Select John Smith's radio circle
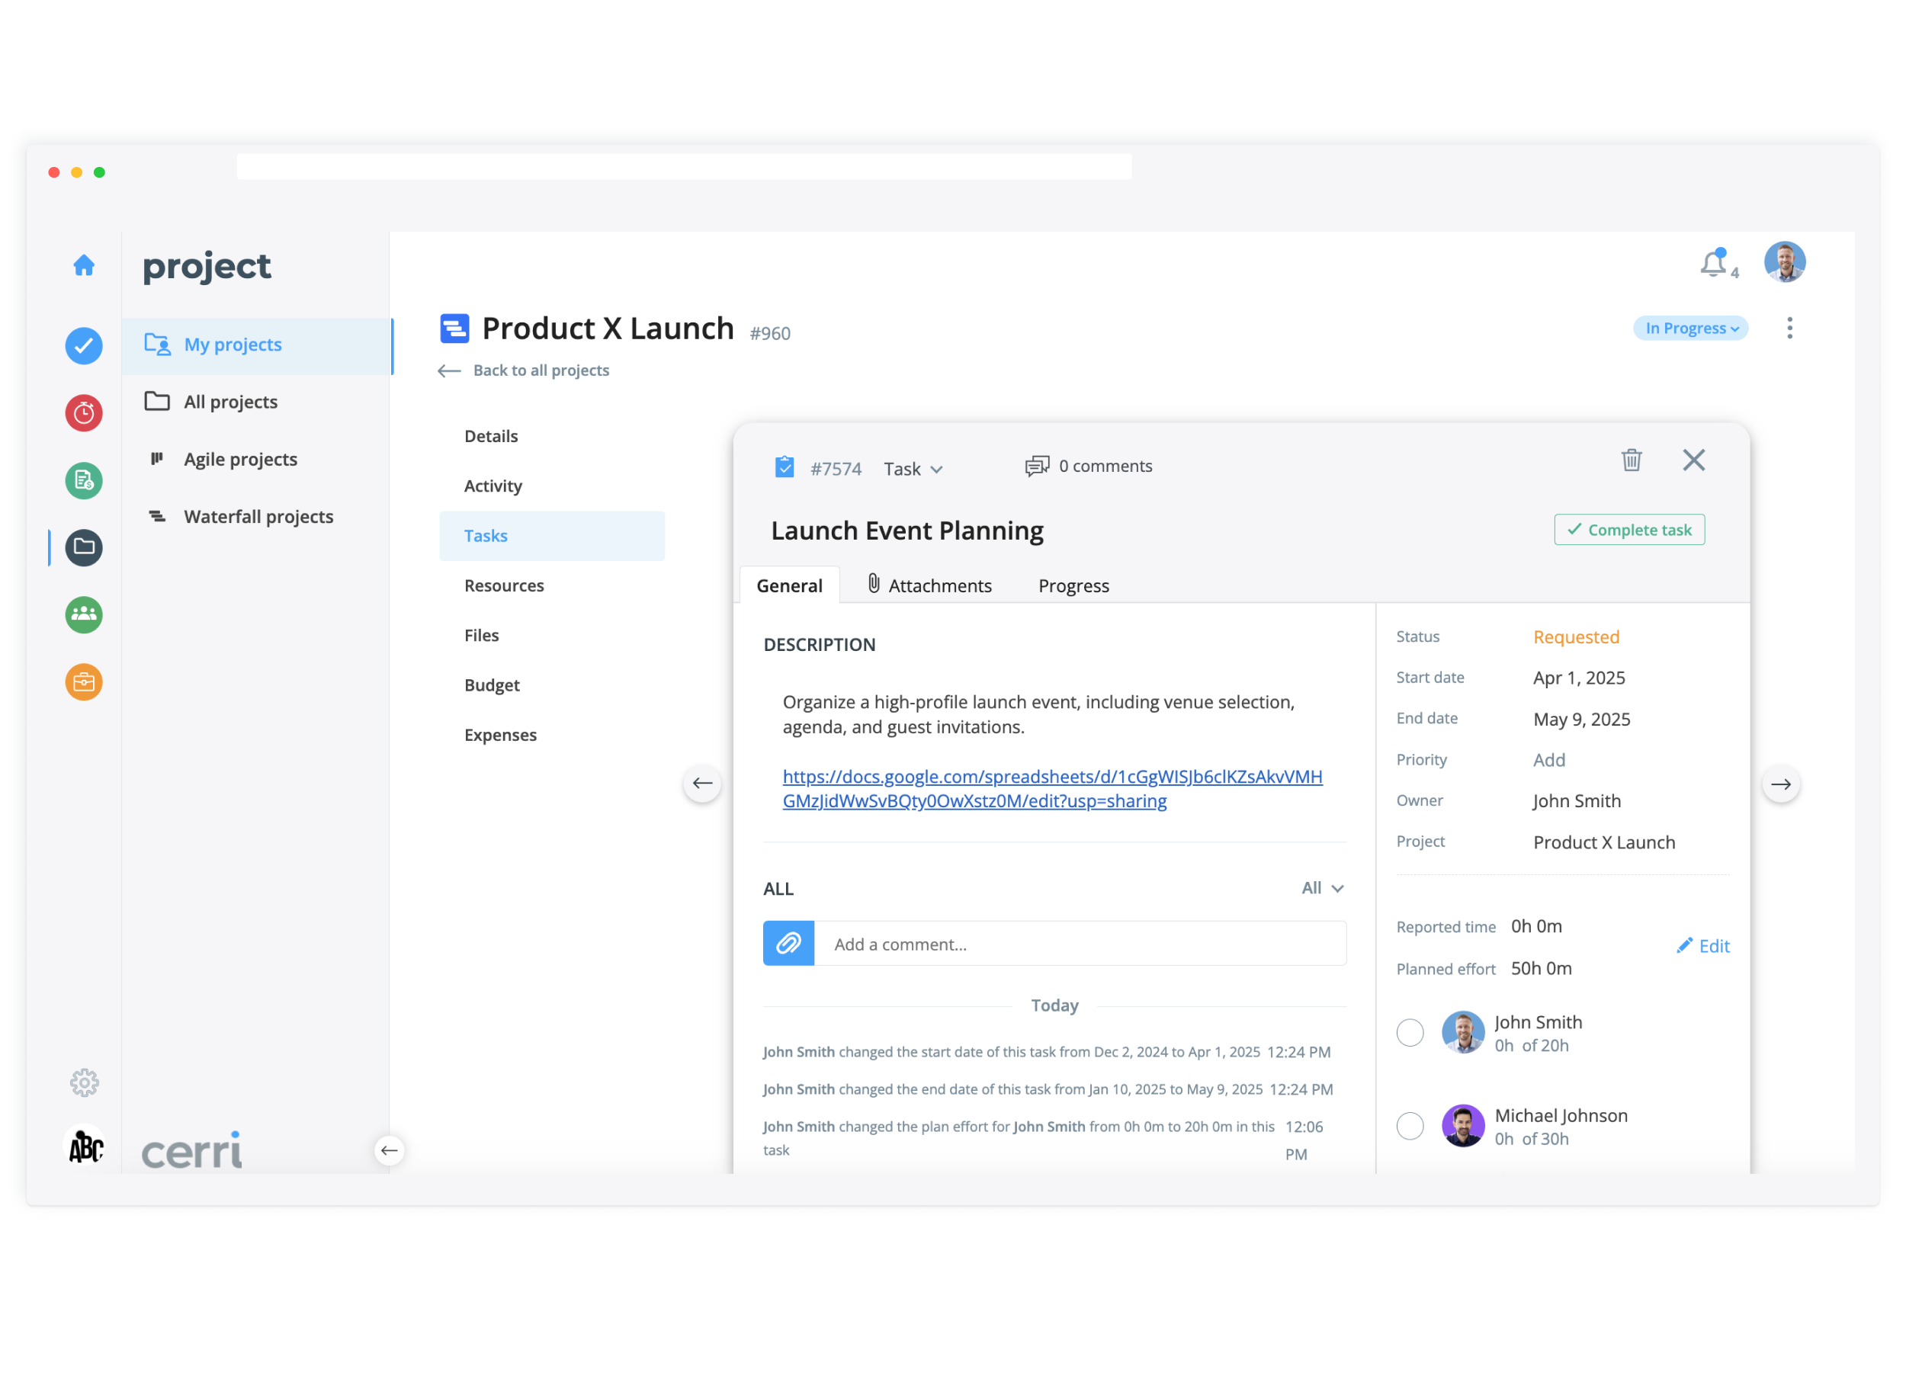1906x1398 pixels. [x=1411, y=1034]
